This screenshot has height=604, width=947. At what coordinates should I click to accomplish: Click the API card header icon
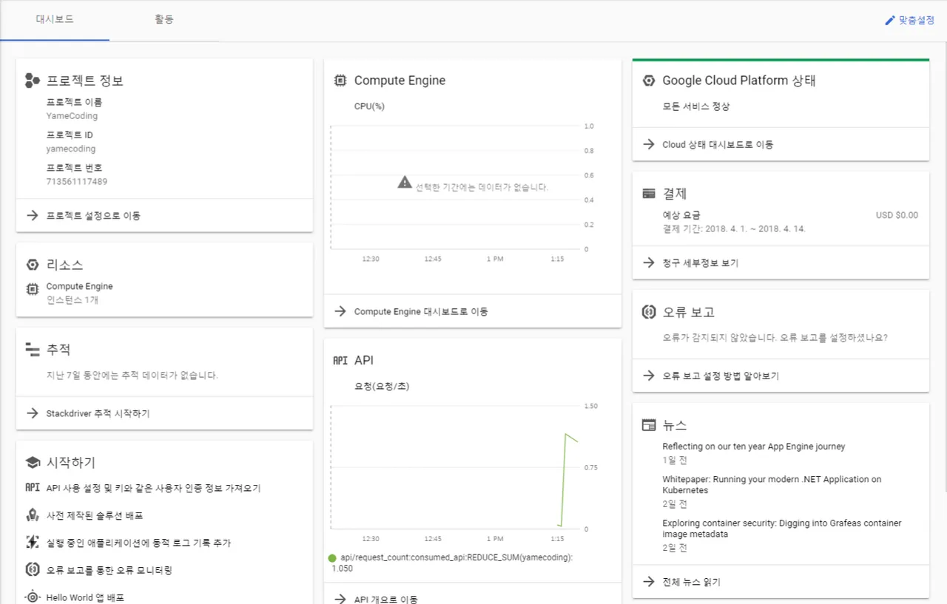click(x=340, y=360)
